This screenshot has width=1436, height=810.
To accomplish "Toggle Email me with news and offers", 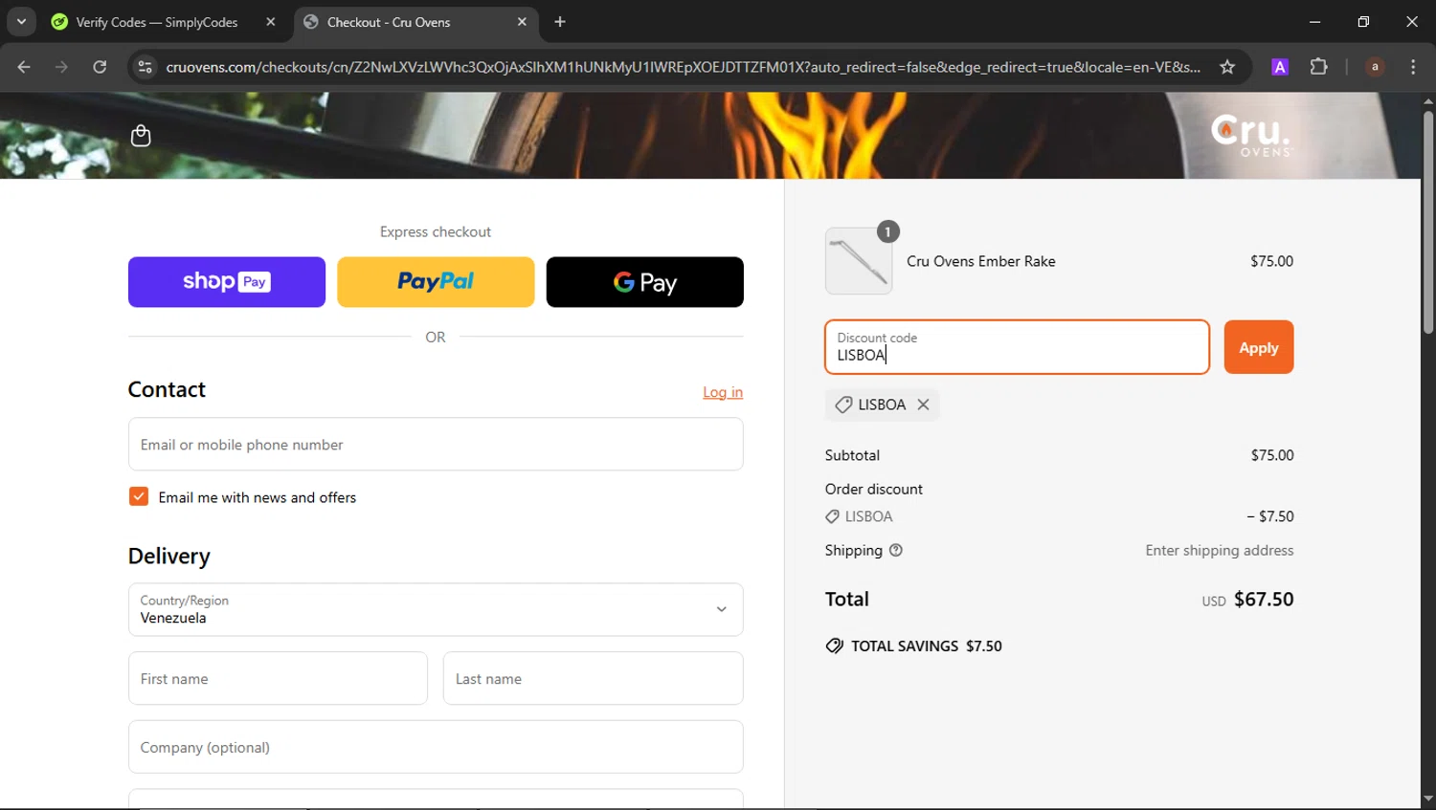I will pos(139,496).
